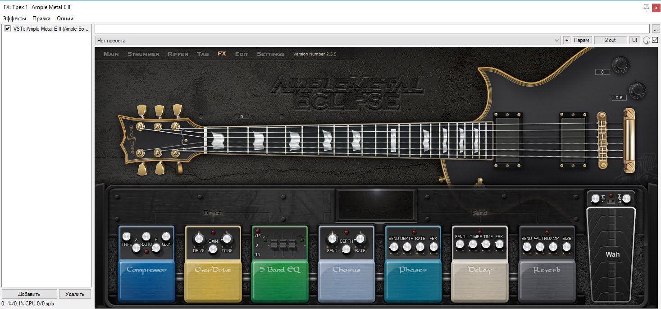Adjust the OverDrive TONE knob
Viewport: 661px width, 309px height.
pyautogui.click(x=227, y=239)
